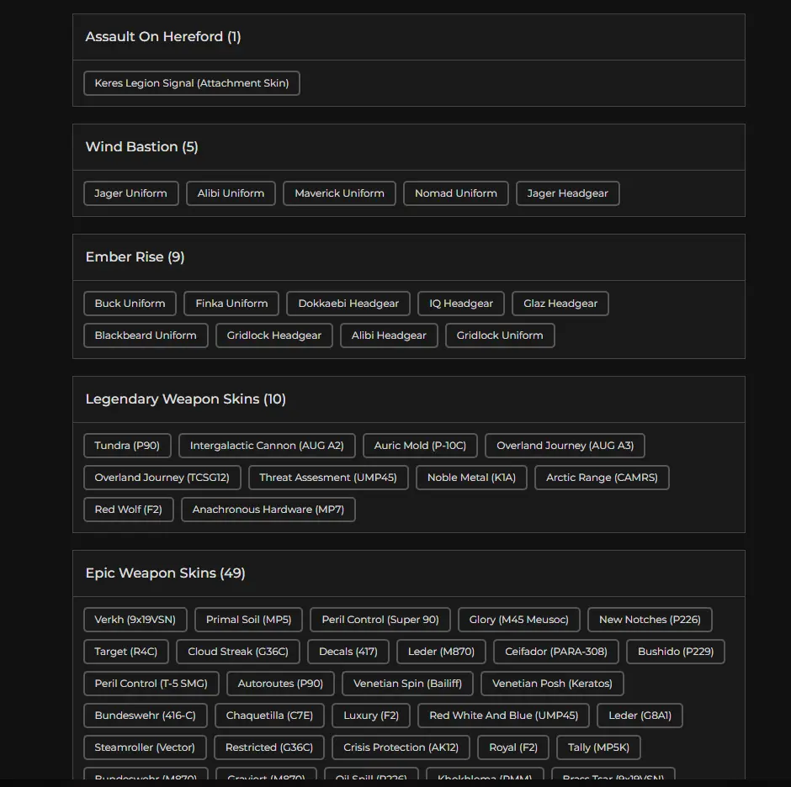Collapse the Wind Bastion section header
Viewport: 791px width, 787px height.
point(408,147)
